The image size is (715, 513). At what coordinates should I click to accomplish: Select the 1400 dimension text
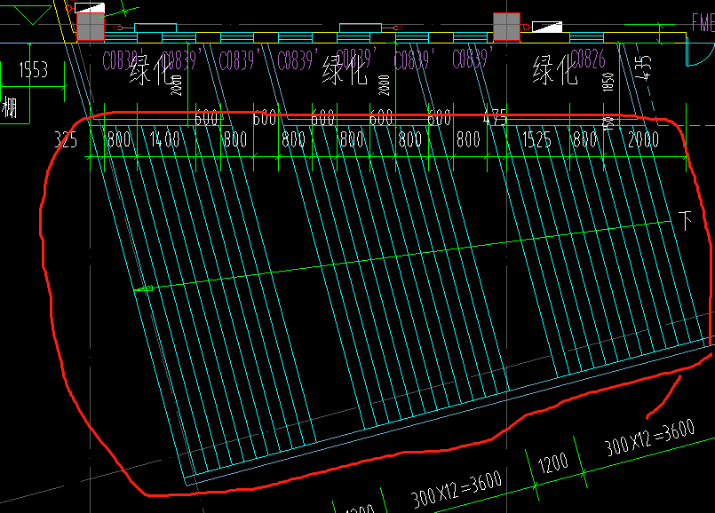click(x=166, y=139)
